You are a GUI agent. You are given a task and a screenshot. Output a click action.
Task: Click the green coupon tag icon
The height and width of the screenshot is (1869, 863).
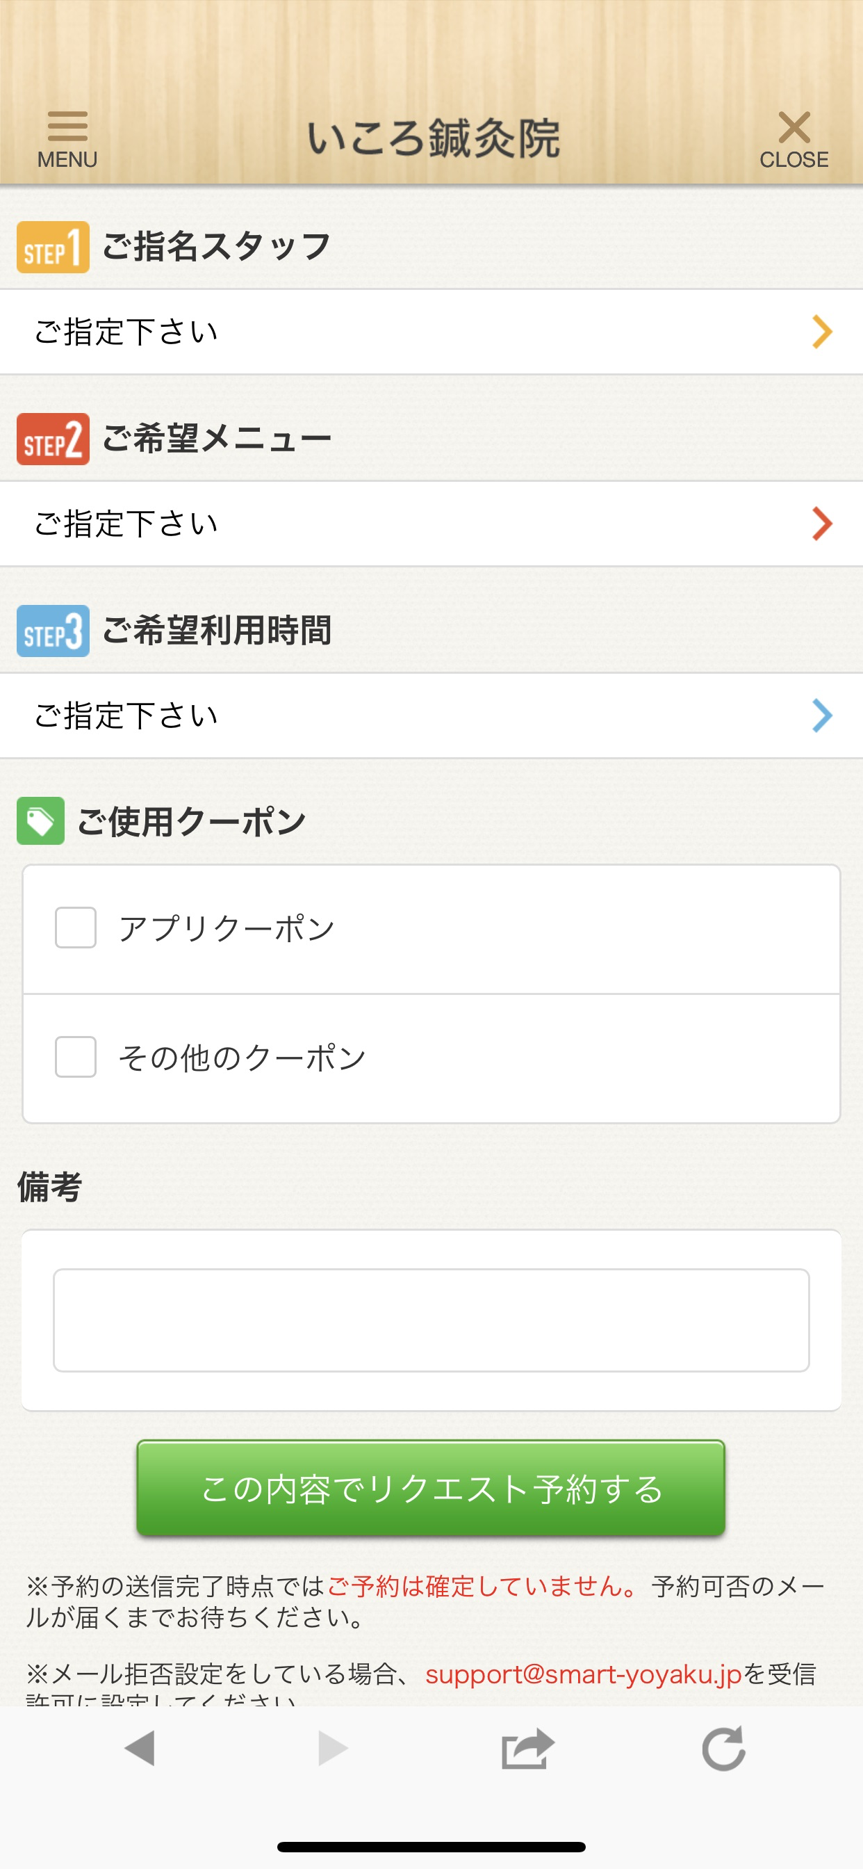(40, 820)
